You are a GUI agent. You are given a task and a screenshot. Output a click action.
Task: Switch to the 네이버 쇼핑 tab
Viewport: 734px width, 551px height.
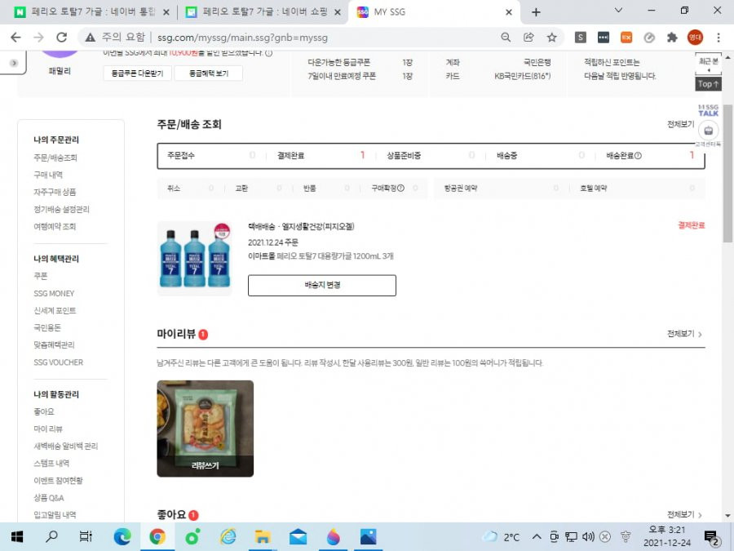pyautogui.click(x=263, y=12)
